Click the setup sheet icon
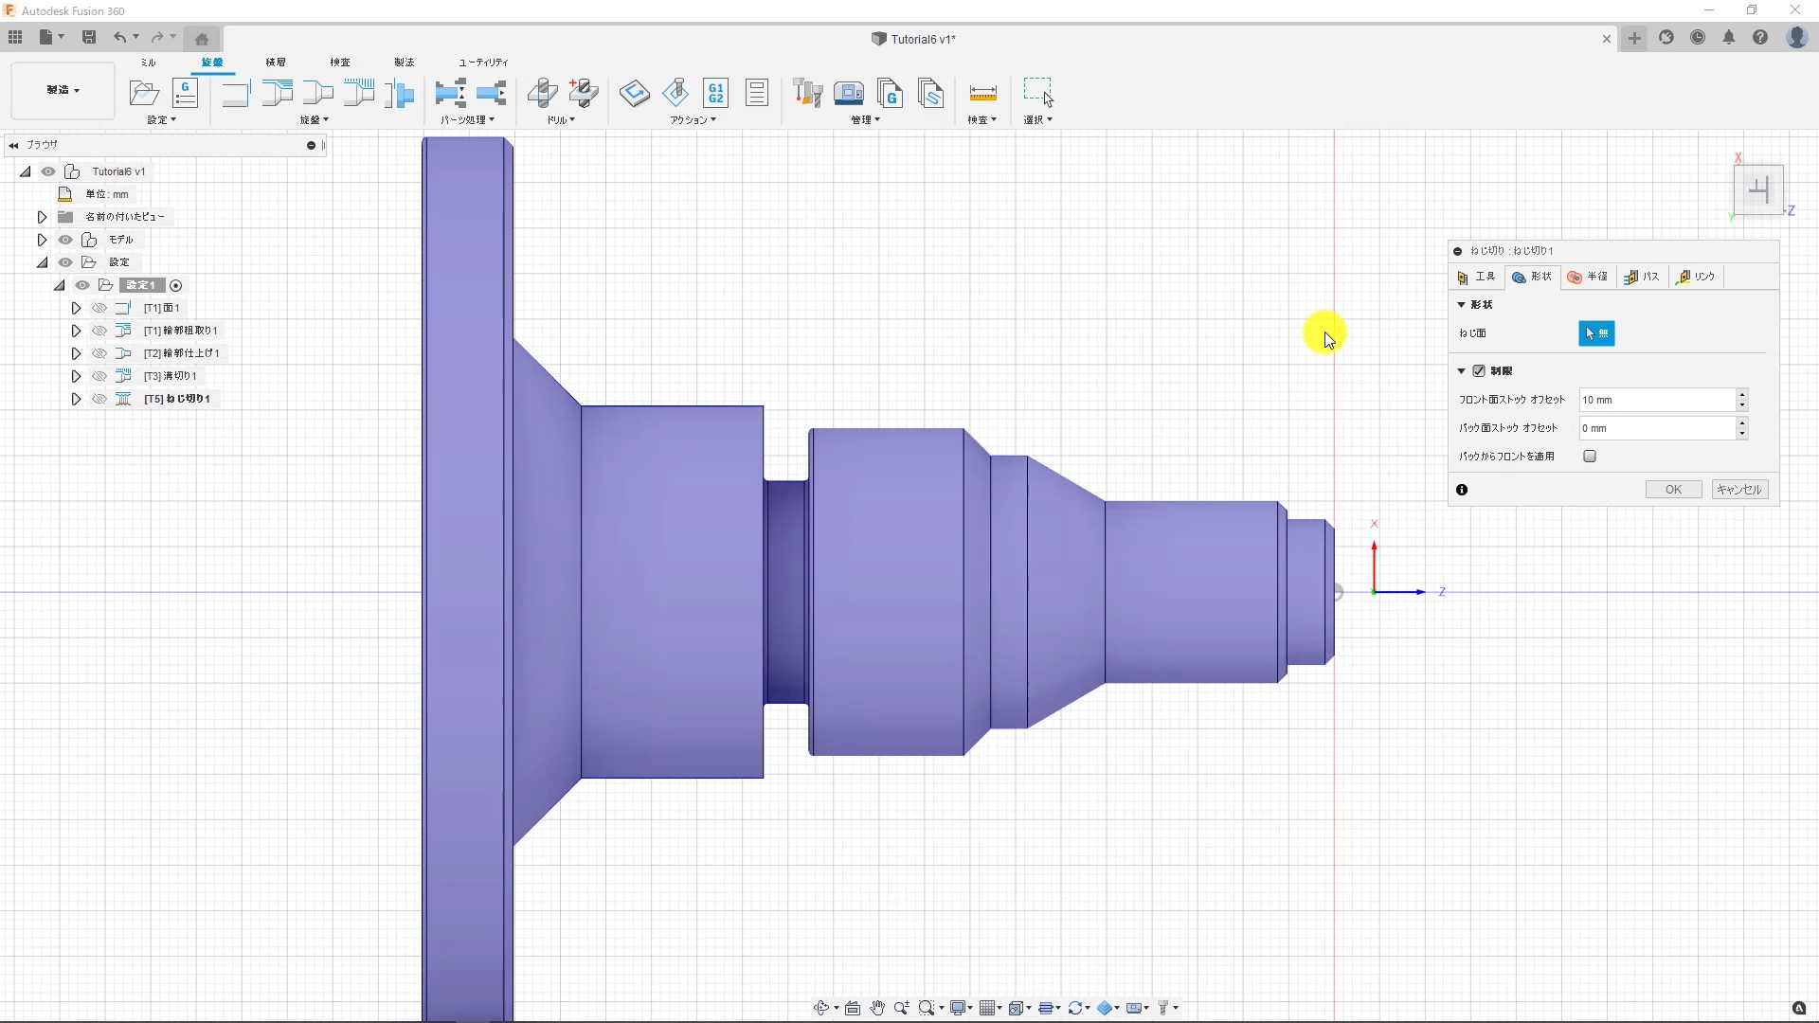This screenshot has width=1819, height=1023. 757,93
